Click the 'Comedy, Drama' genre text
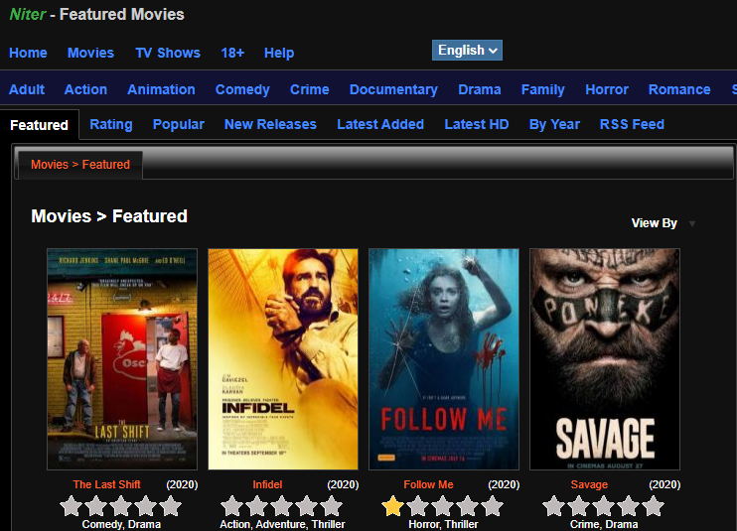The height and width of the screenshot is (531, 737). [121, 524]
